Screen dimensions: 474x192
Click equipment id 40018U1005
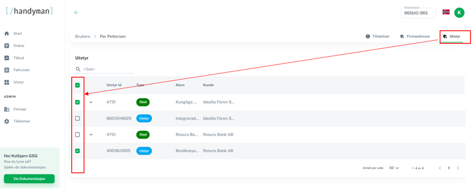click(119, 151)
